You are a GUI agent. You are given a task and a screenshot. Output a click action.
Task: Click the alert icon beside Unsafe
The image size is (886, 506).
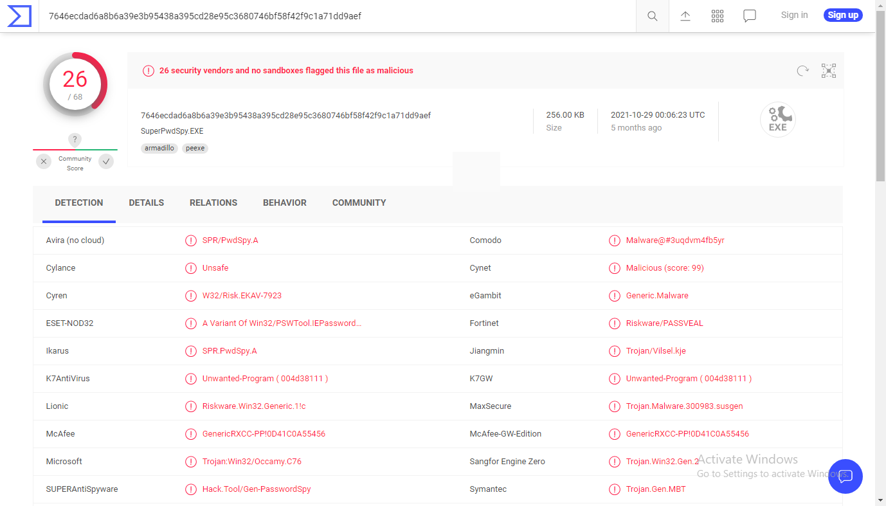coord(191,268)
